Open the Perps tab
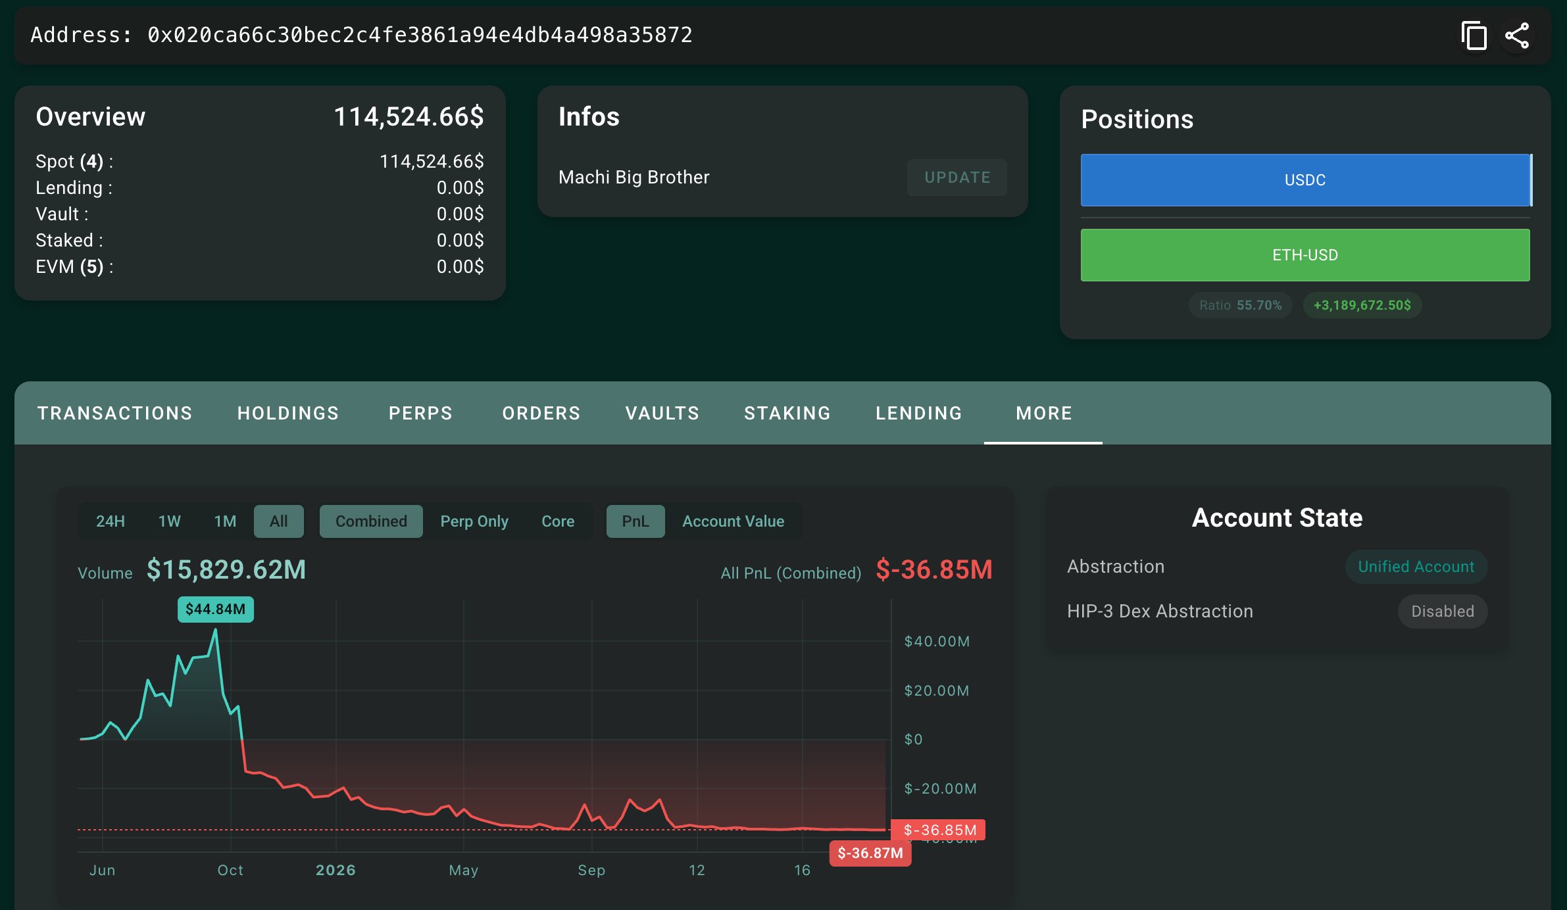1567x910 pixels. pos(421,413)
